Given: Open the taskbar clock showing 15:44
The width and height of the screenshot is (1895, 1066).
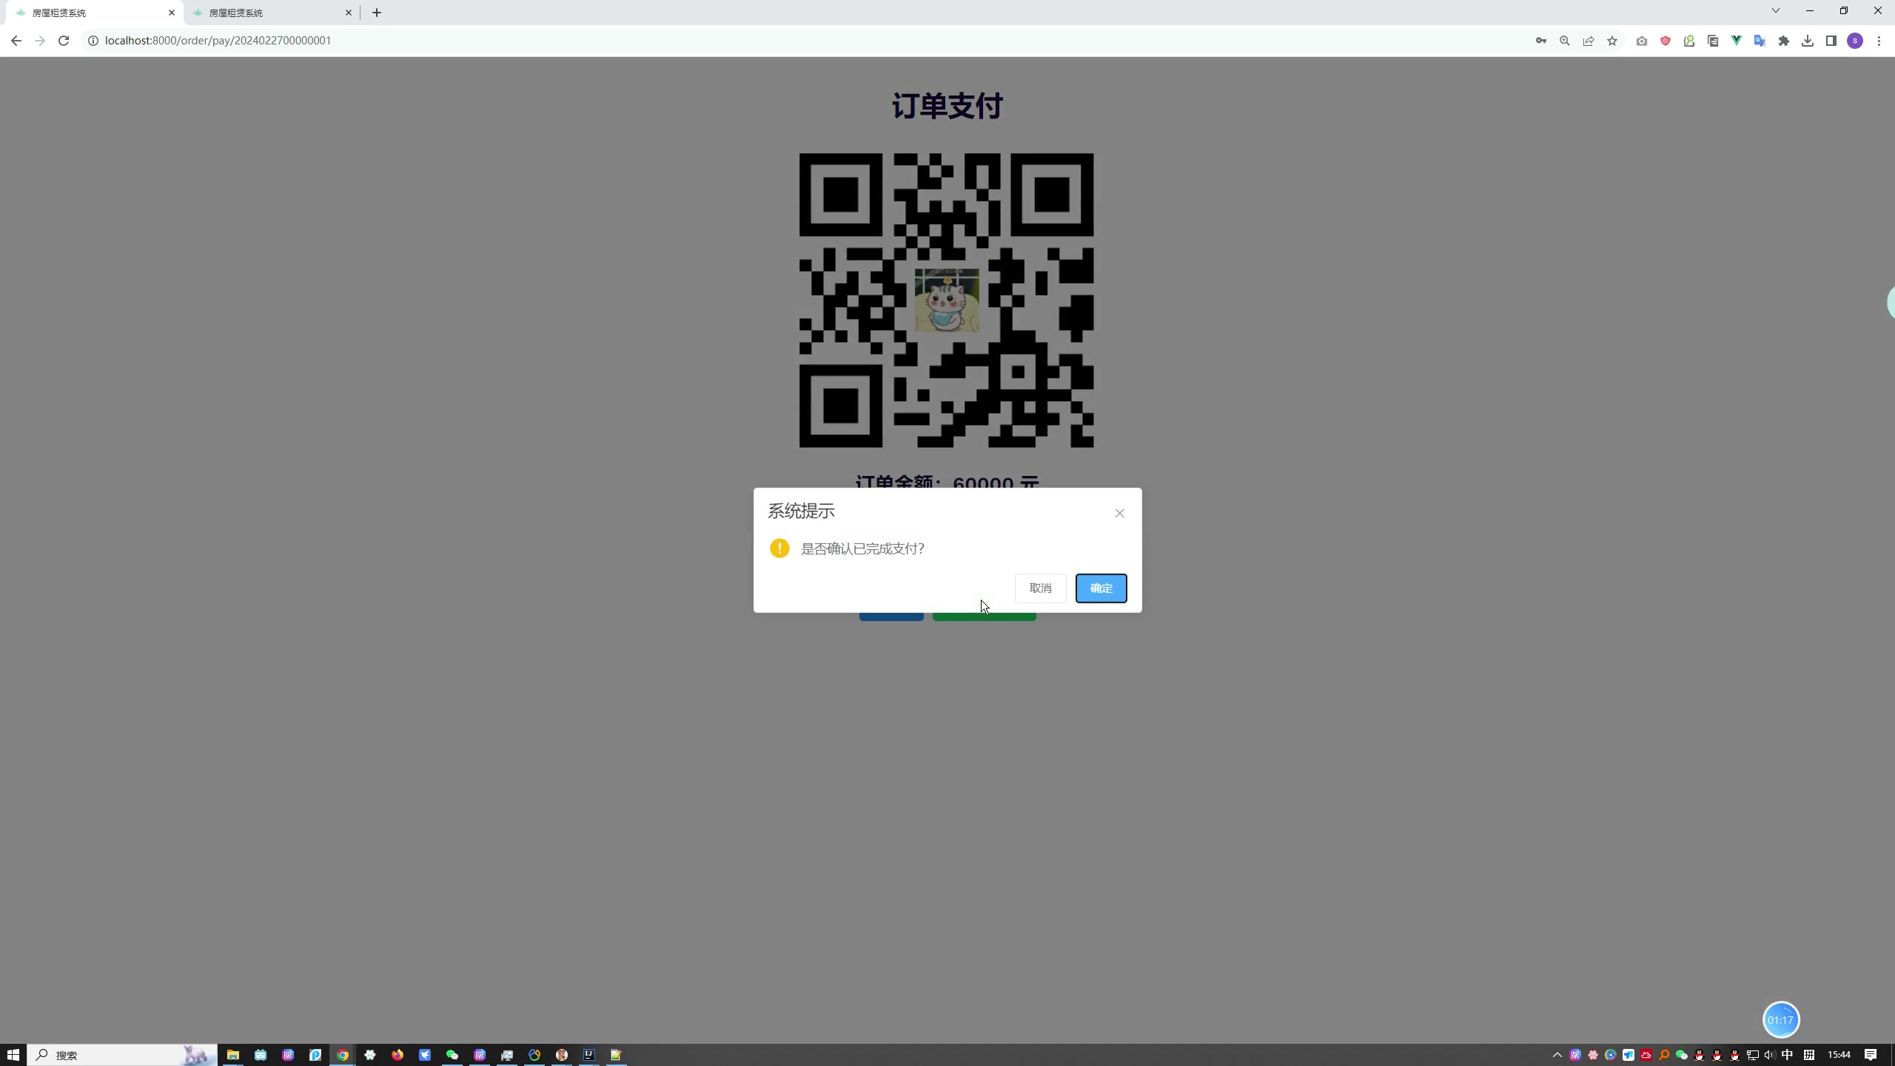Looking at the screenshot, I should (1839, 1055).
